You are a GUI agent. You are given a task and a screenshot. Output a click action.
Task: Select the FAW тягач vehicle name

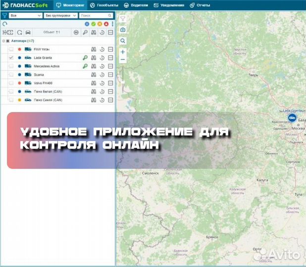click(x=42, y=49)
